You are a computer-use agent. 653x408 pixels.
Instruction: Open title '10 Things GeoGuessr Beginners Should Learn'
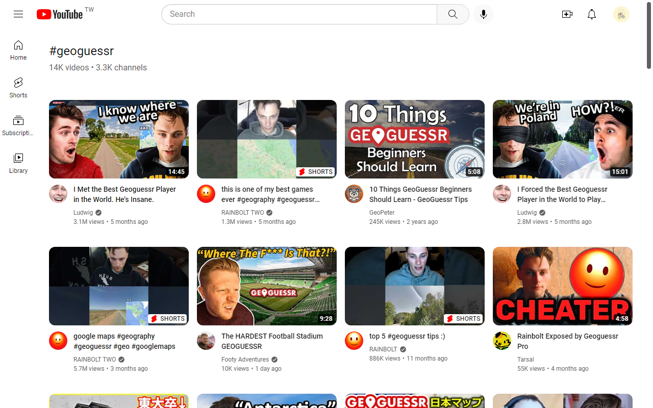click(x=420, y=194)
